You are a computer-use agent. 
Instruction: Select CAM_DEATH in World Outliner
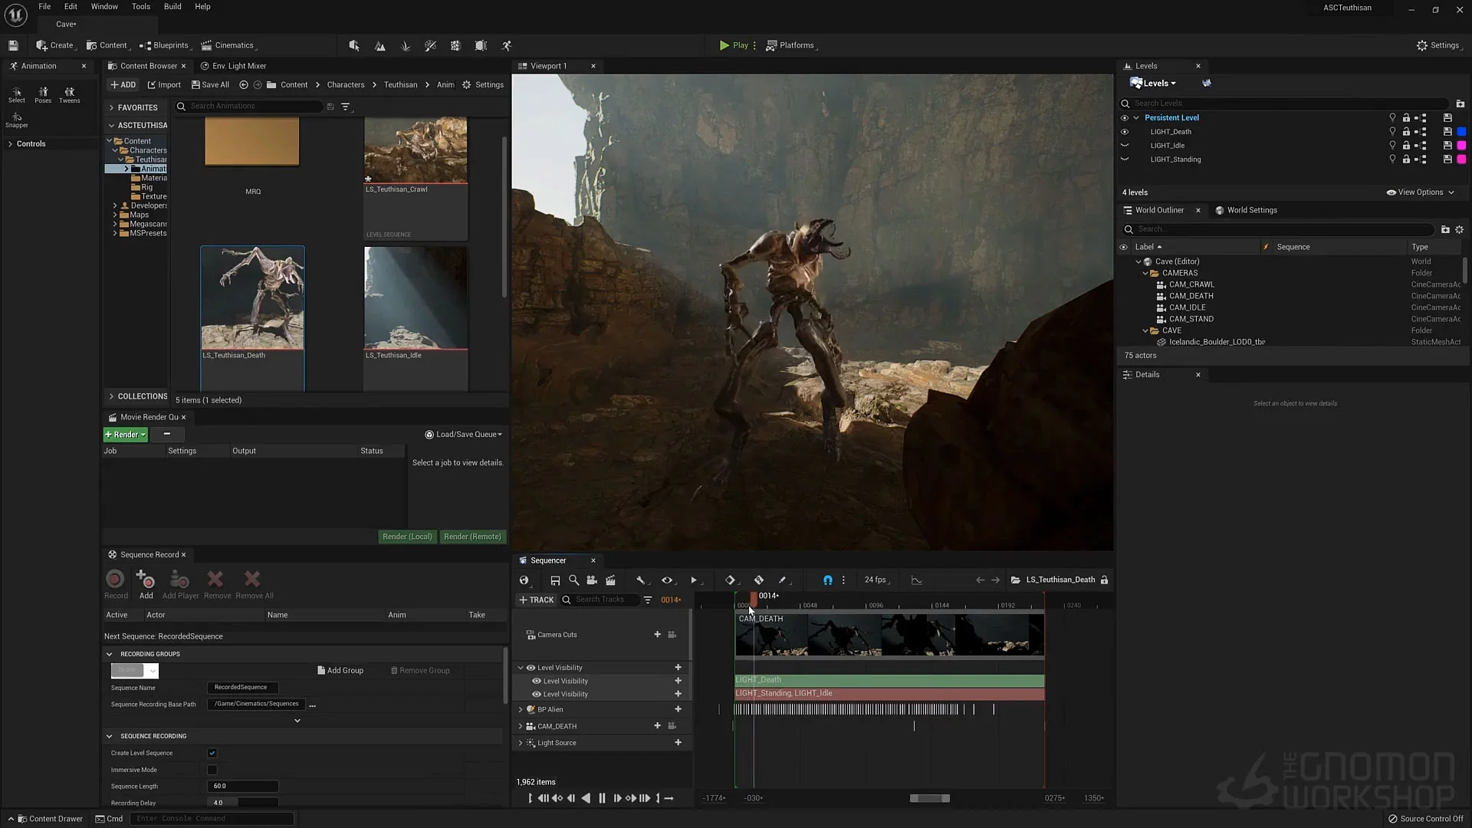click(1191, 296)
